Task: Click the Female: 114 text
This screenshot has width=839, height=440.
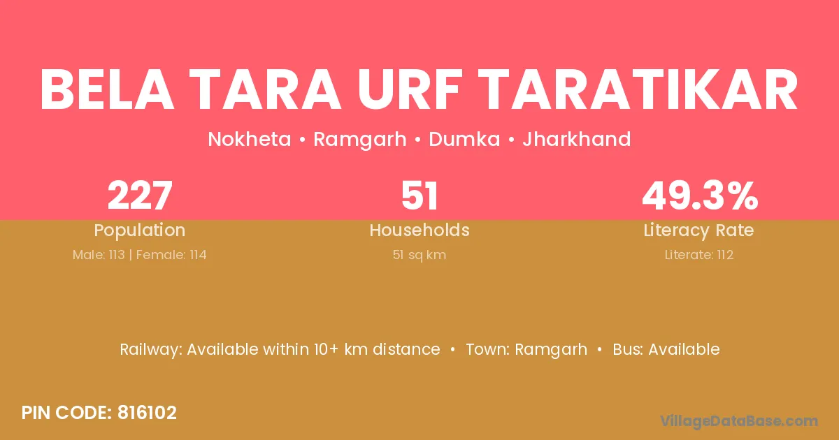Action: 171,255
